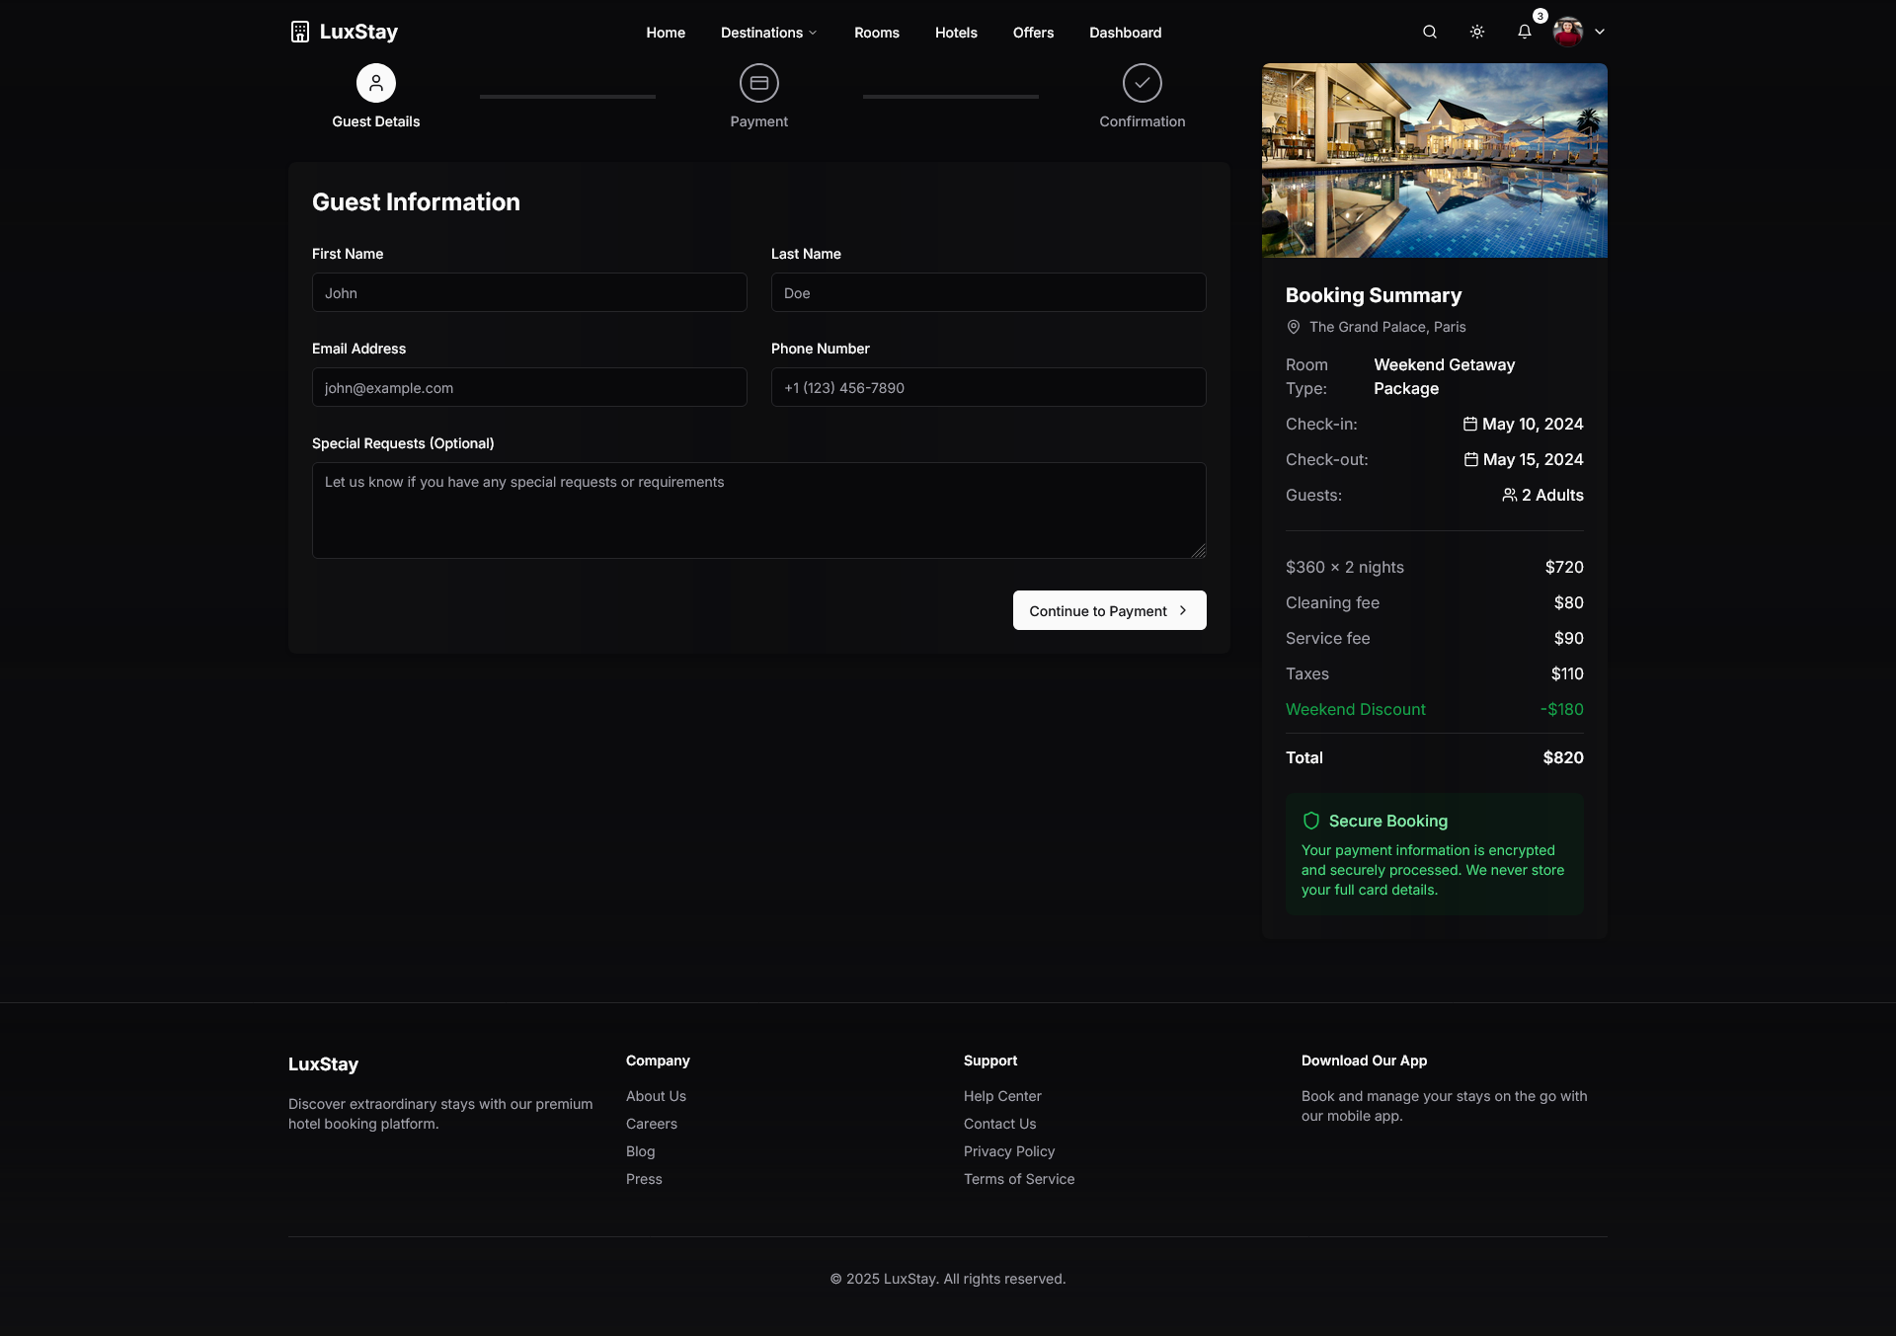Image resolution: width=1896 pixels, height=1336 pixels.
Task: Click the 'Service fee' line item
Action: 1328,638
